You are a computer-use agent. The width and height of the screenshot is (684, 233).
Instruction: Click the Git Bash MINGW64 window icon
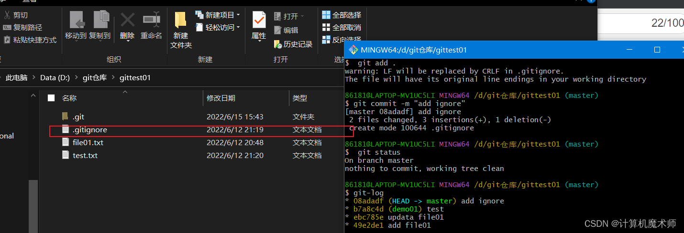click(x=353, y=50)
